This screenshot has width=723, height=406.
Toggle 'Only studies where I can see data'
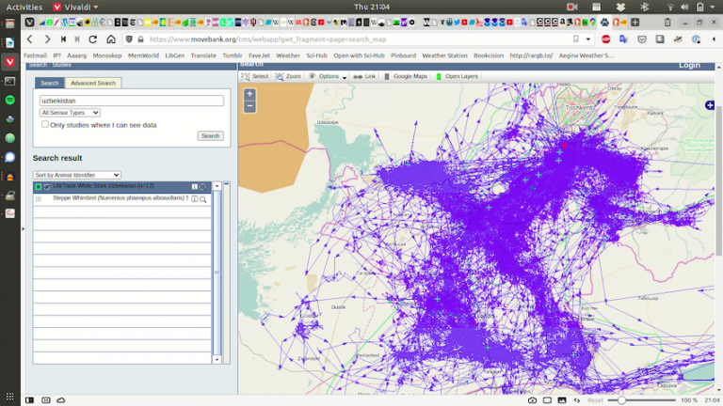(x=45, y=124)
